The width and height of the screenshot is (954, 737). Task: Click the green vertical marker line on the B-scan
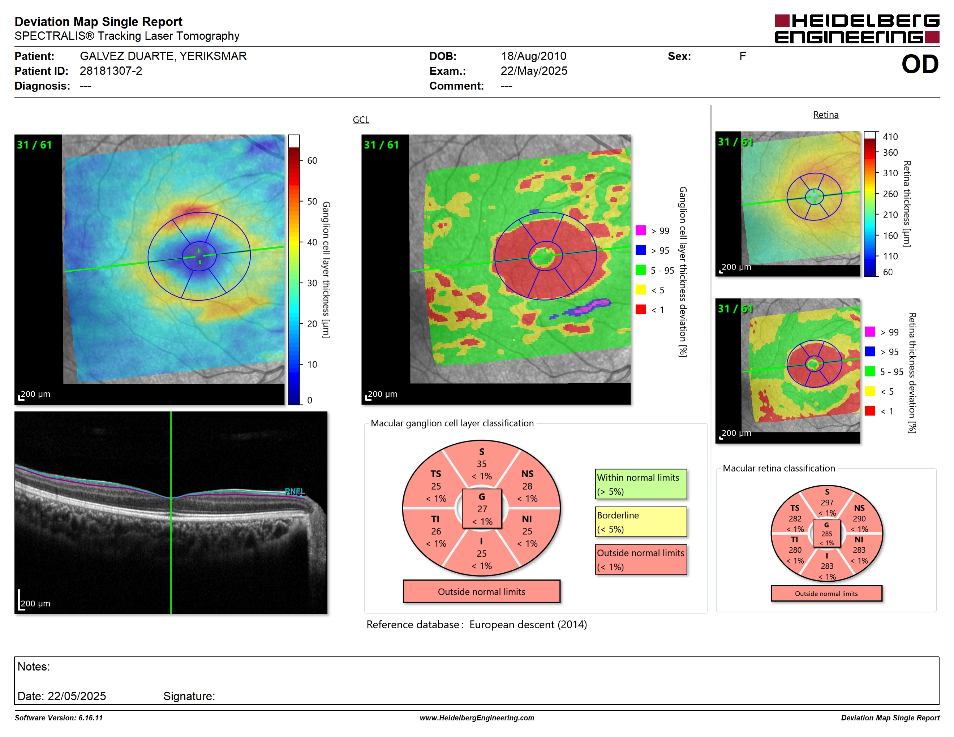coord(171,513)
